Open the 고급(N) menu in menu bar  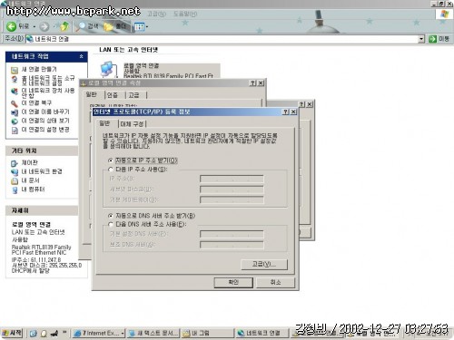[156, 14]
